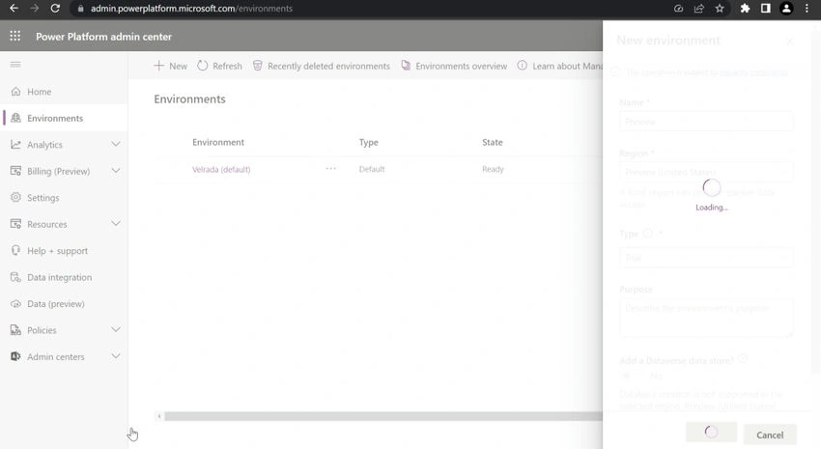
Task: Open the Velrada (default) environment link
Action: (x=221, y=169)
